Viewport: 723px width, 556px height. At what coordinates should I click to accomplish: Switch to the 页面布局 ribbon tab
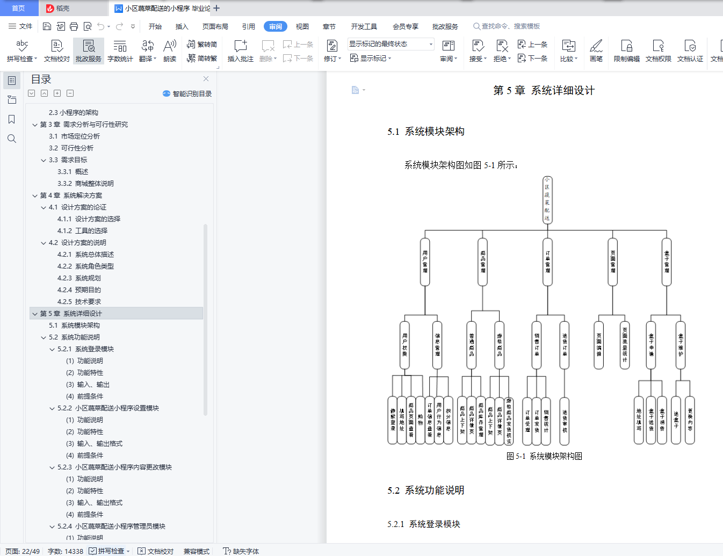(x=215, y=26)
